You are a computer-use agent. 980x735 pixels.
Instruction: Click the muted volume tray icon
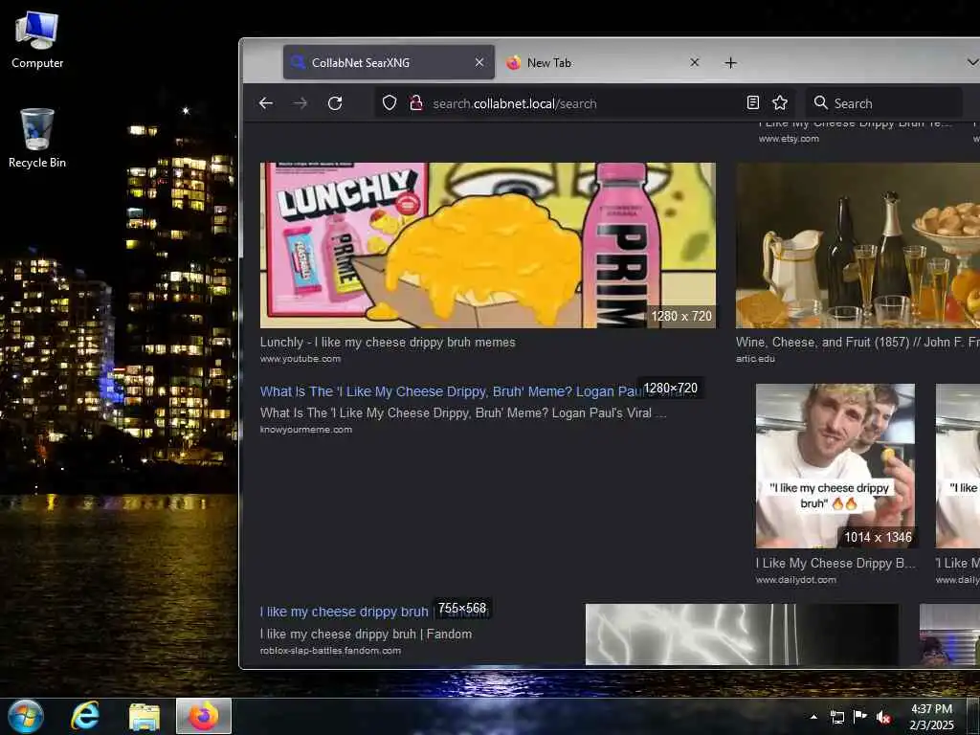coord(883,717)
